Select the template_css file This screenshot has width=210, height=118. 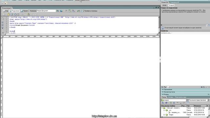[176, 112]
